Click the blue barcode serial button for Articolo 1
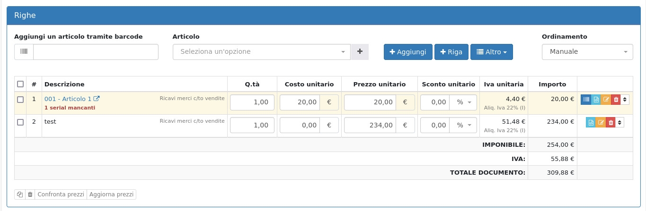The image size is (646, 211). pos(586,100)
